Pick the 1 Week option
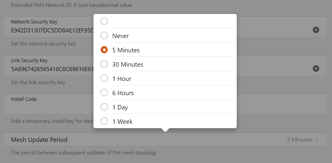 (104, 121)
